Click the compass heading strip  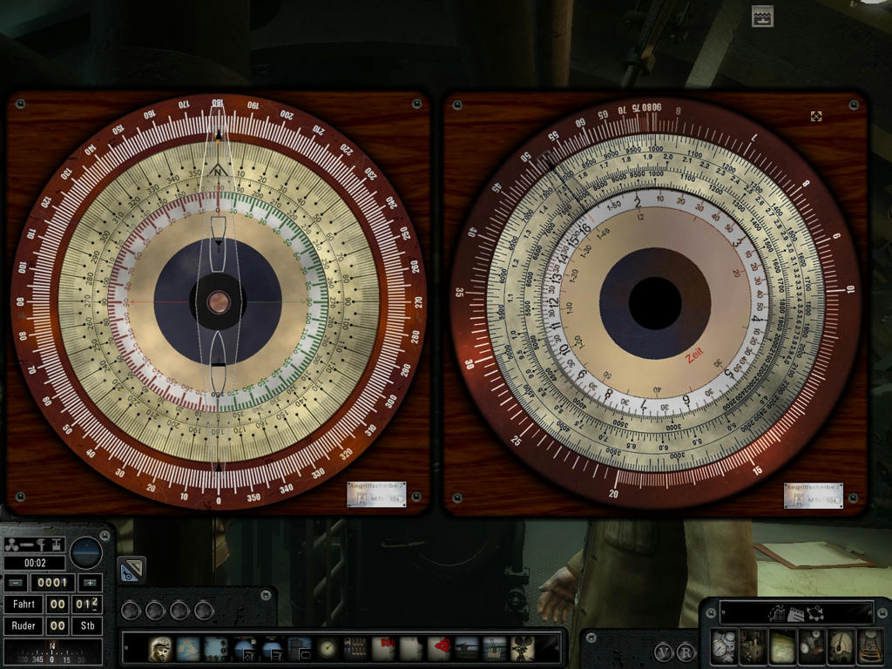point(53,652)
